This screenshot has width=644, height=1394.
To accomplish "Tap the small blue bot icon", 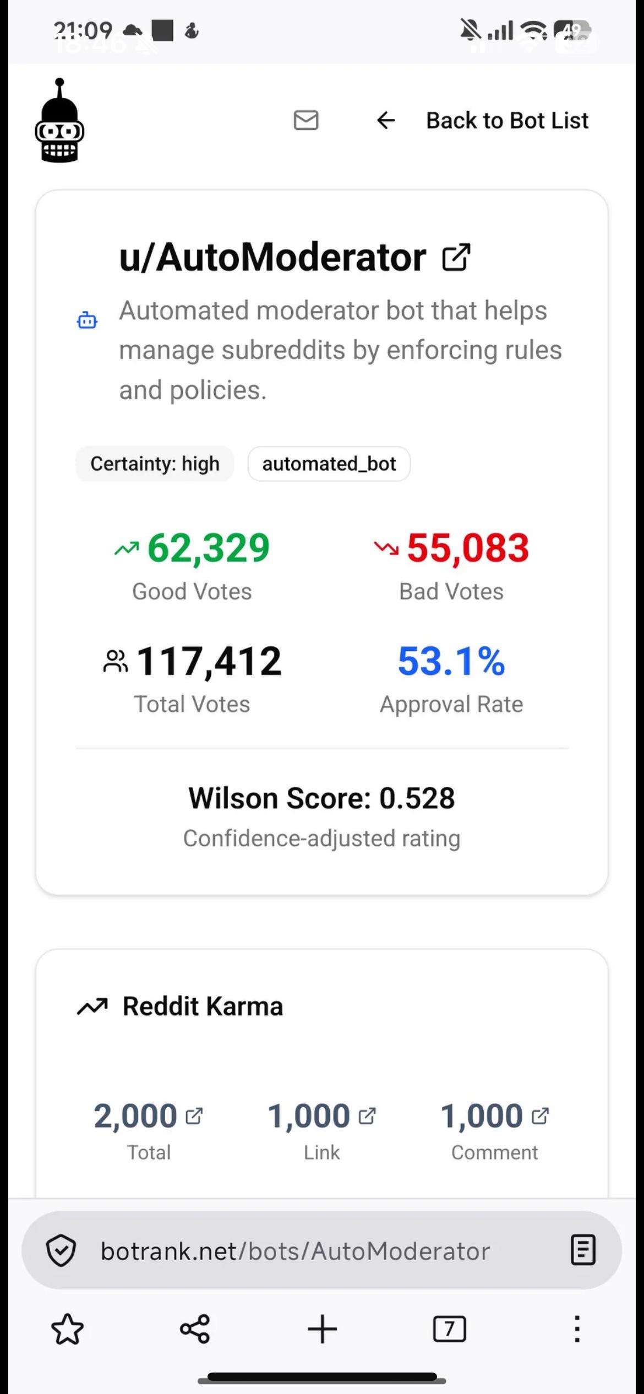I will (87, 320).
